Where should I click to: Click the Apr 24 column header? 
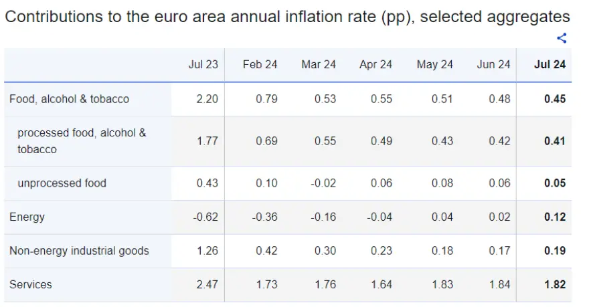[375, 64]
